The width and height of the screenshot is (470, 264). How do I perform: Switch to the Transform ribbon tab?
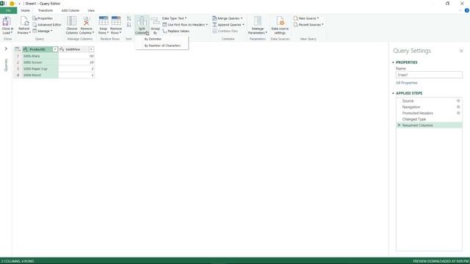[46, 10]
